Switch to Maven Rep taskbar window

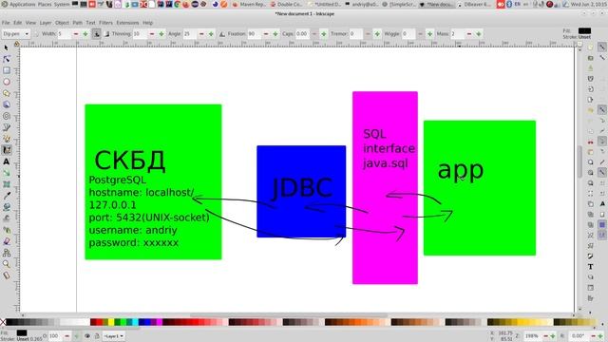point(250,4)
